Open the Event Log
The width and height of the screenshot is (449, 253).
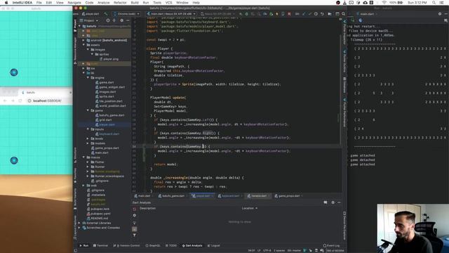coord(331,246)
